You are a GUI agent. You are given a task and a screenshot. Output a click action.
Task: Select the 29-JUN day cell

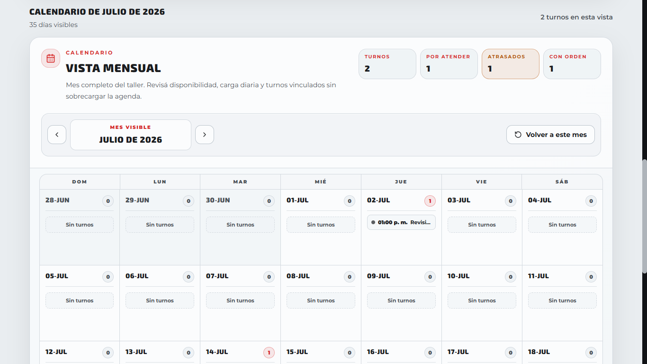coord(160,227)
